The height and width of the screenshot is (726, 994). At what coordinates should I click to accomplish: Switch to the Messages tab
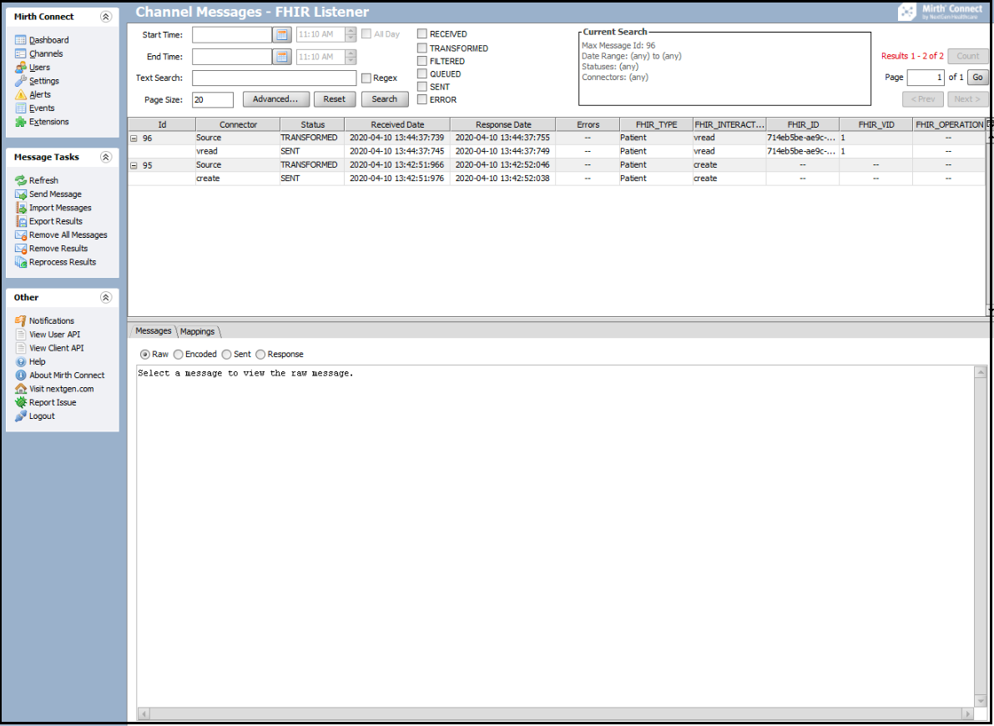[x=153, y=331]
